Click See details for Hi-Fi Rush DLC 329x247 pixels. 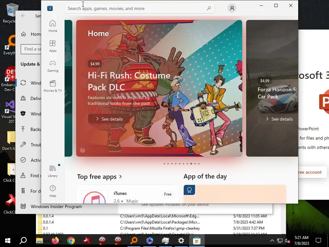109,119
